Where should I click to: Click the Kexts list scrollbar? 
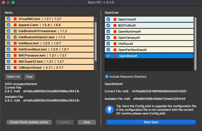[x=96, y=41]
